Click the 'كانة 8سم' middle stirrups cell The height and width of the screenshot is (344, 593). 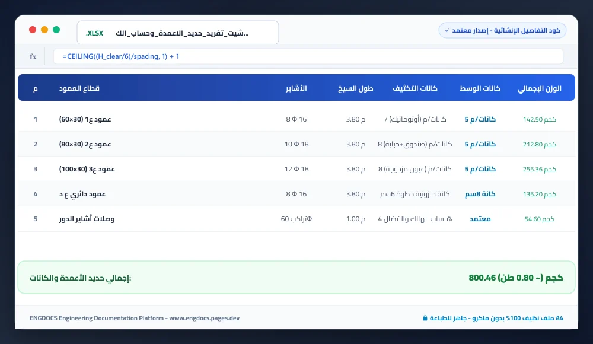[480, 194]
